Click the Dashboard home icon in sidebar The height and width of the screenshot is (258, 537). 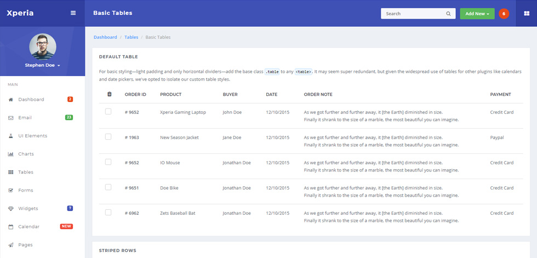(x=10, y=100)
